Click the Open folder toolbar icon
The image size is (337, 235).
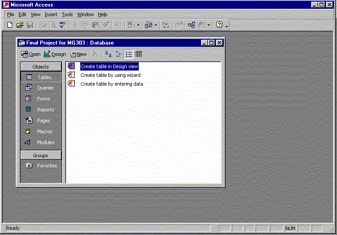tap(20, 25)
